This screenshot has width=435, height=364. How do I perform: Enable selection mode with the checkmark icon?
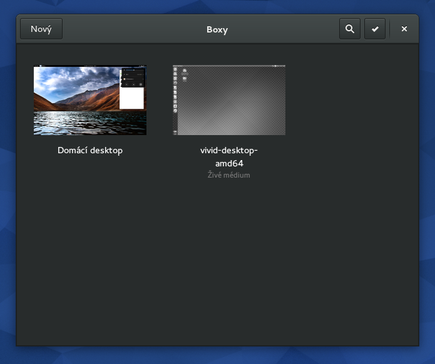(x=375, y=29)
